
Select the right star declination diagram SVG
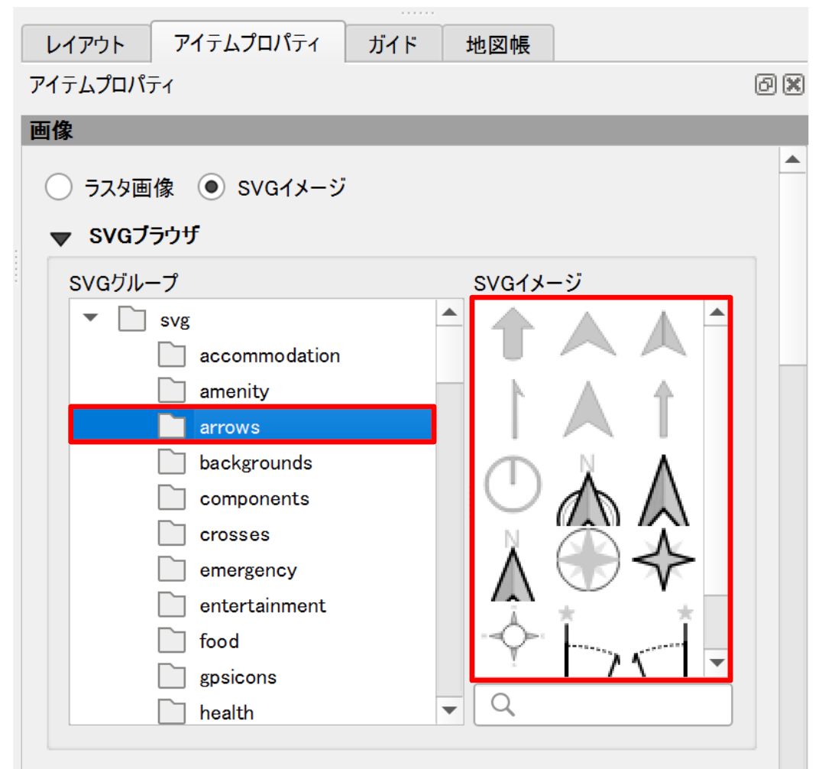tap(663, 641)
